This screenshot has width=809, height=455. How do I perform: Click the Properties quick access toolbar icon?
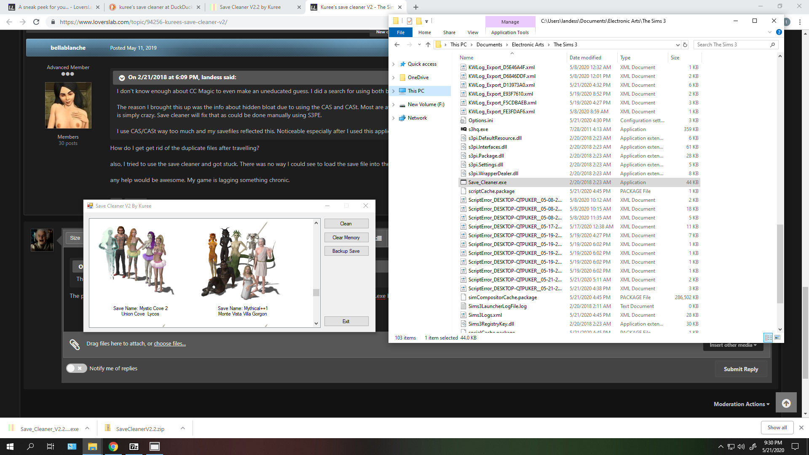(409, 21)
